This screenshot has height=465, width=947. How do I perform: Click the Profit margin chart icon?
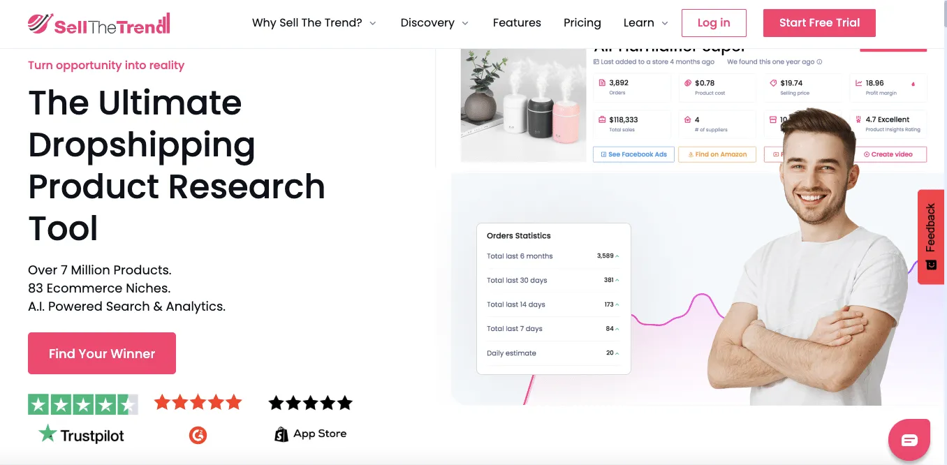858,83
